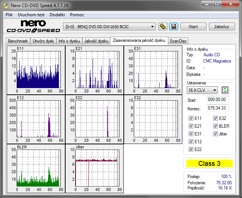The height and width of the screenshot is (198, 242).
Task: Toggle the E21 checkbox
Action: tap(191, 126)
